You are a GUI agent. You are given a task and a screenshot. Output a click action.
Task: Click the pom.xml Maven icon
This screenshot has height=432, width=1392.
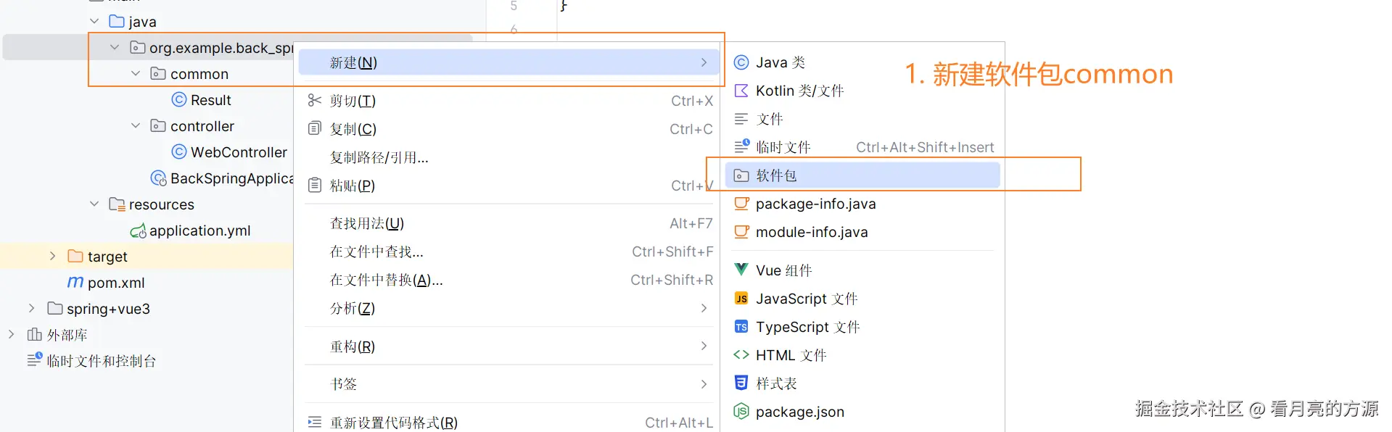75,283
